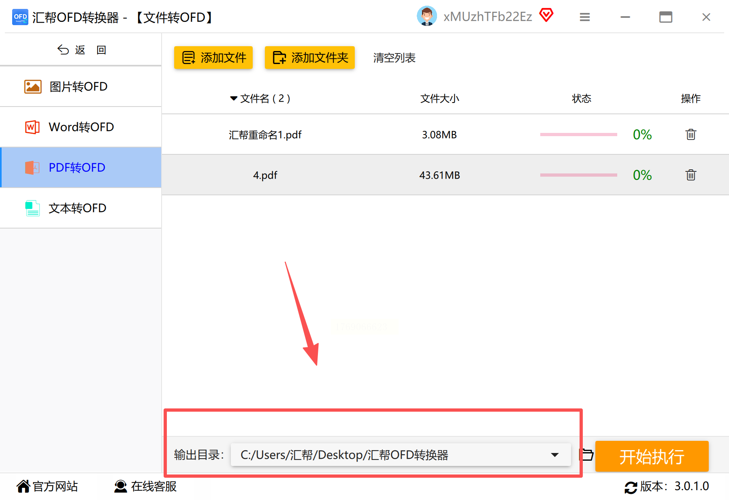The width and height of the screenshot is (729, 500).
Task: Click the 文件大小 column header
Action: (x=439, y=98)
